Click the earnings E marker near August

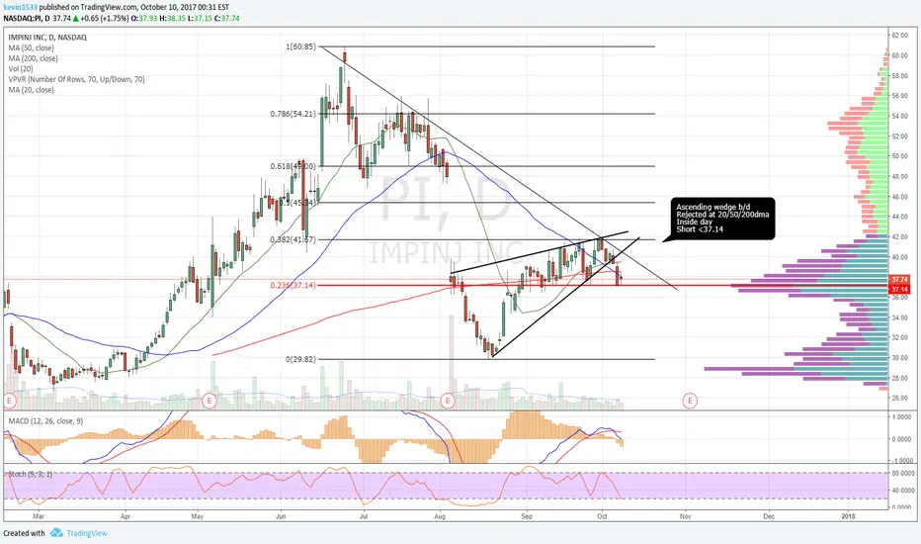(x=448, y=402)
